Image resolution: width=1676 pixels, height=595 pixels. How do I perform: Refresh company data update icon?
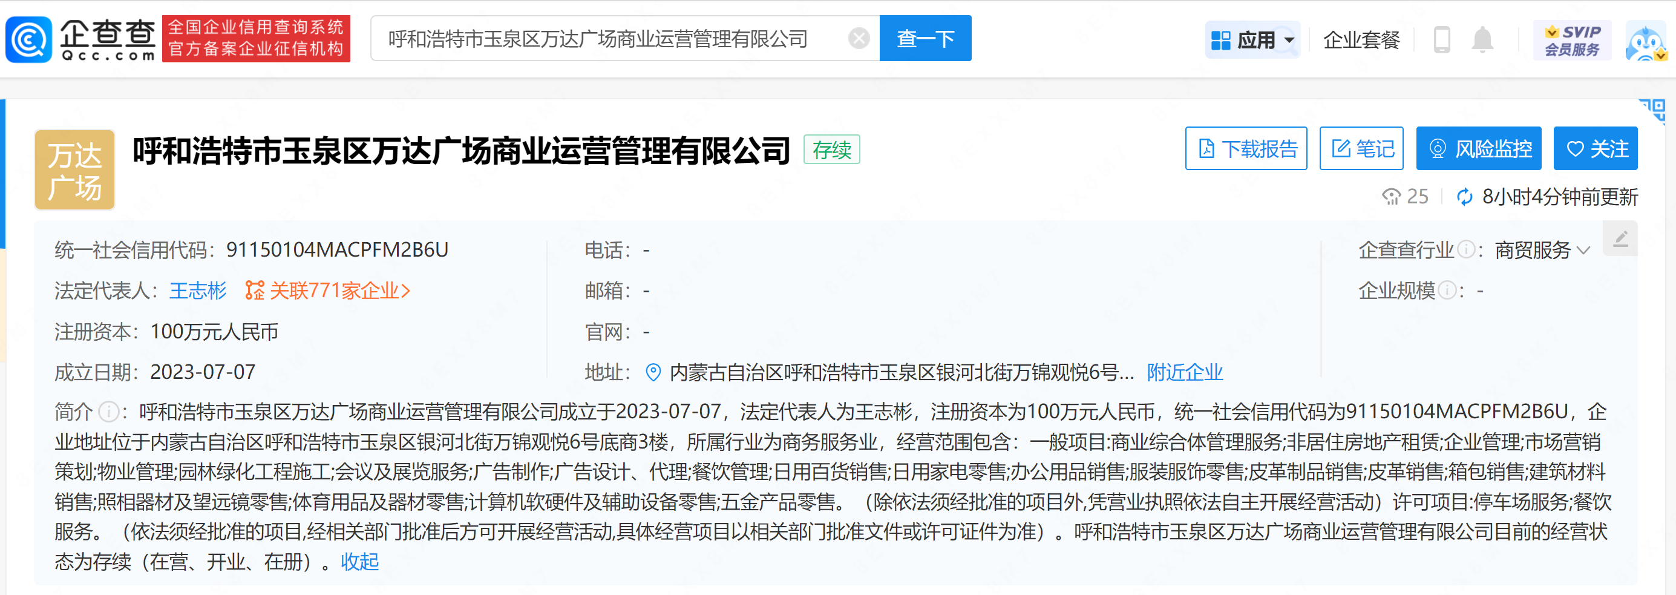1465,197
